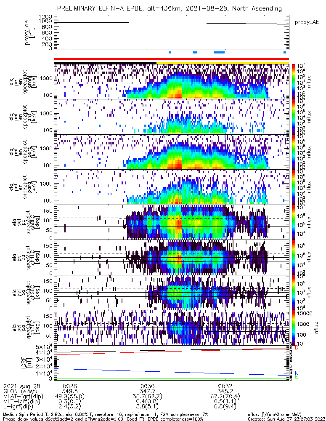This screenshot has width=326, height=421.
Task: Click the blue N label beside the IGRF panel
Action: 297,373
